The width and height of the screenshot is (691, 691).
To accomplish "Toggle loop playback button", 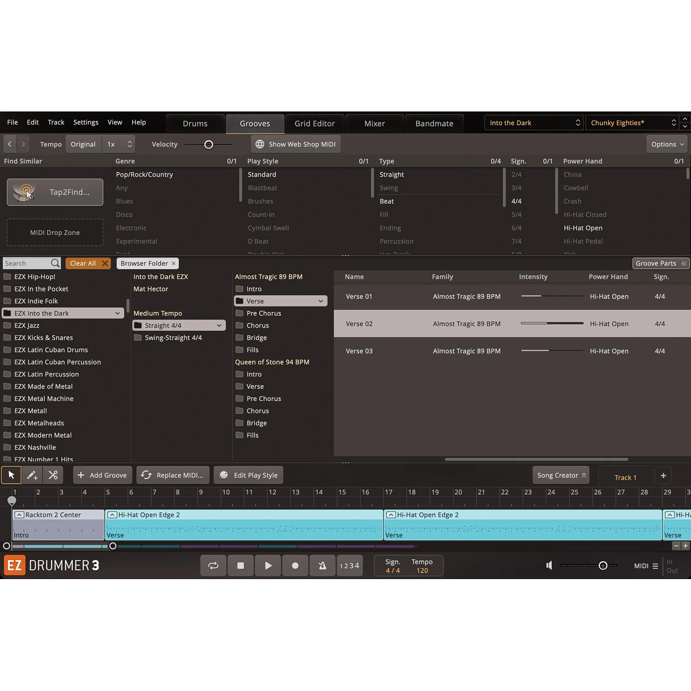I will click(213, 565).
